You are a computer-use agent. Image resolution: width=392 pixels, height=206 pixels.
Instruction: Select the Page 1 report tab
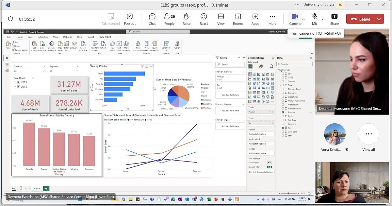point(37,188)
